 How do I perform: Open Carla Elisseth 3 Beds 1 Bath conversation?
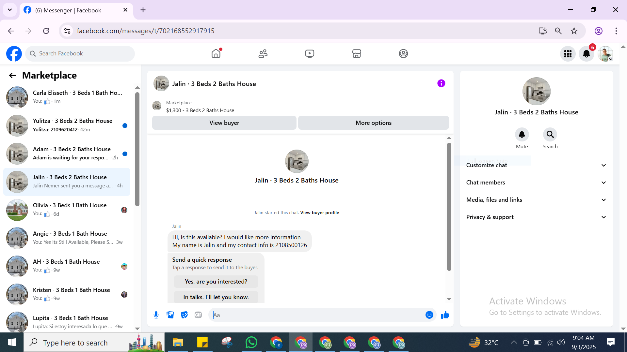67,97
